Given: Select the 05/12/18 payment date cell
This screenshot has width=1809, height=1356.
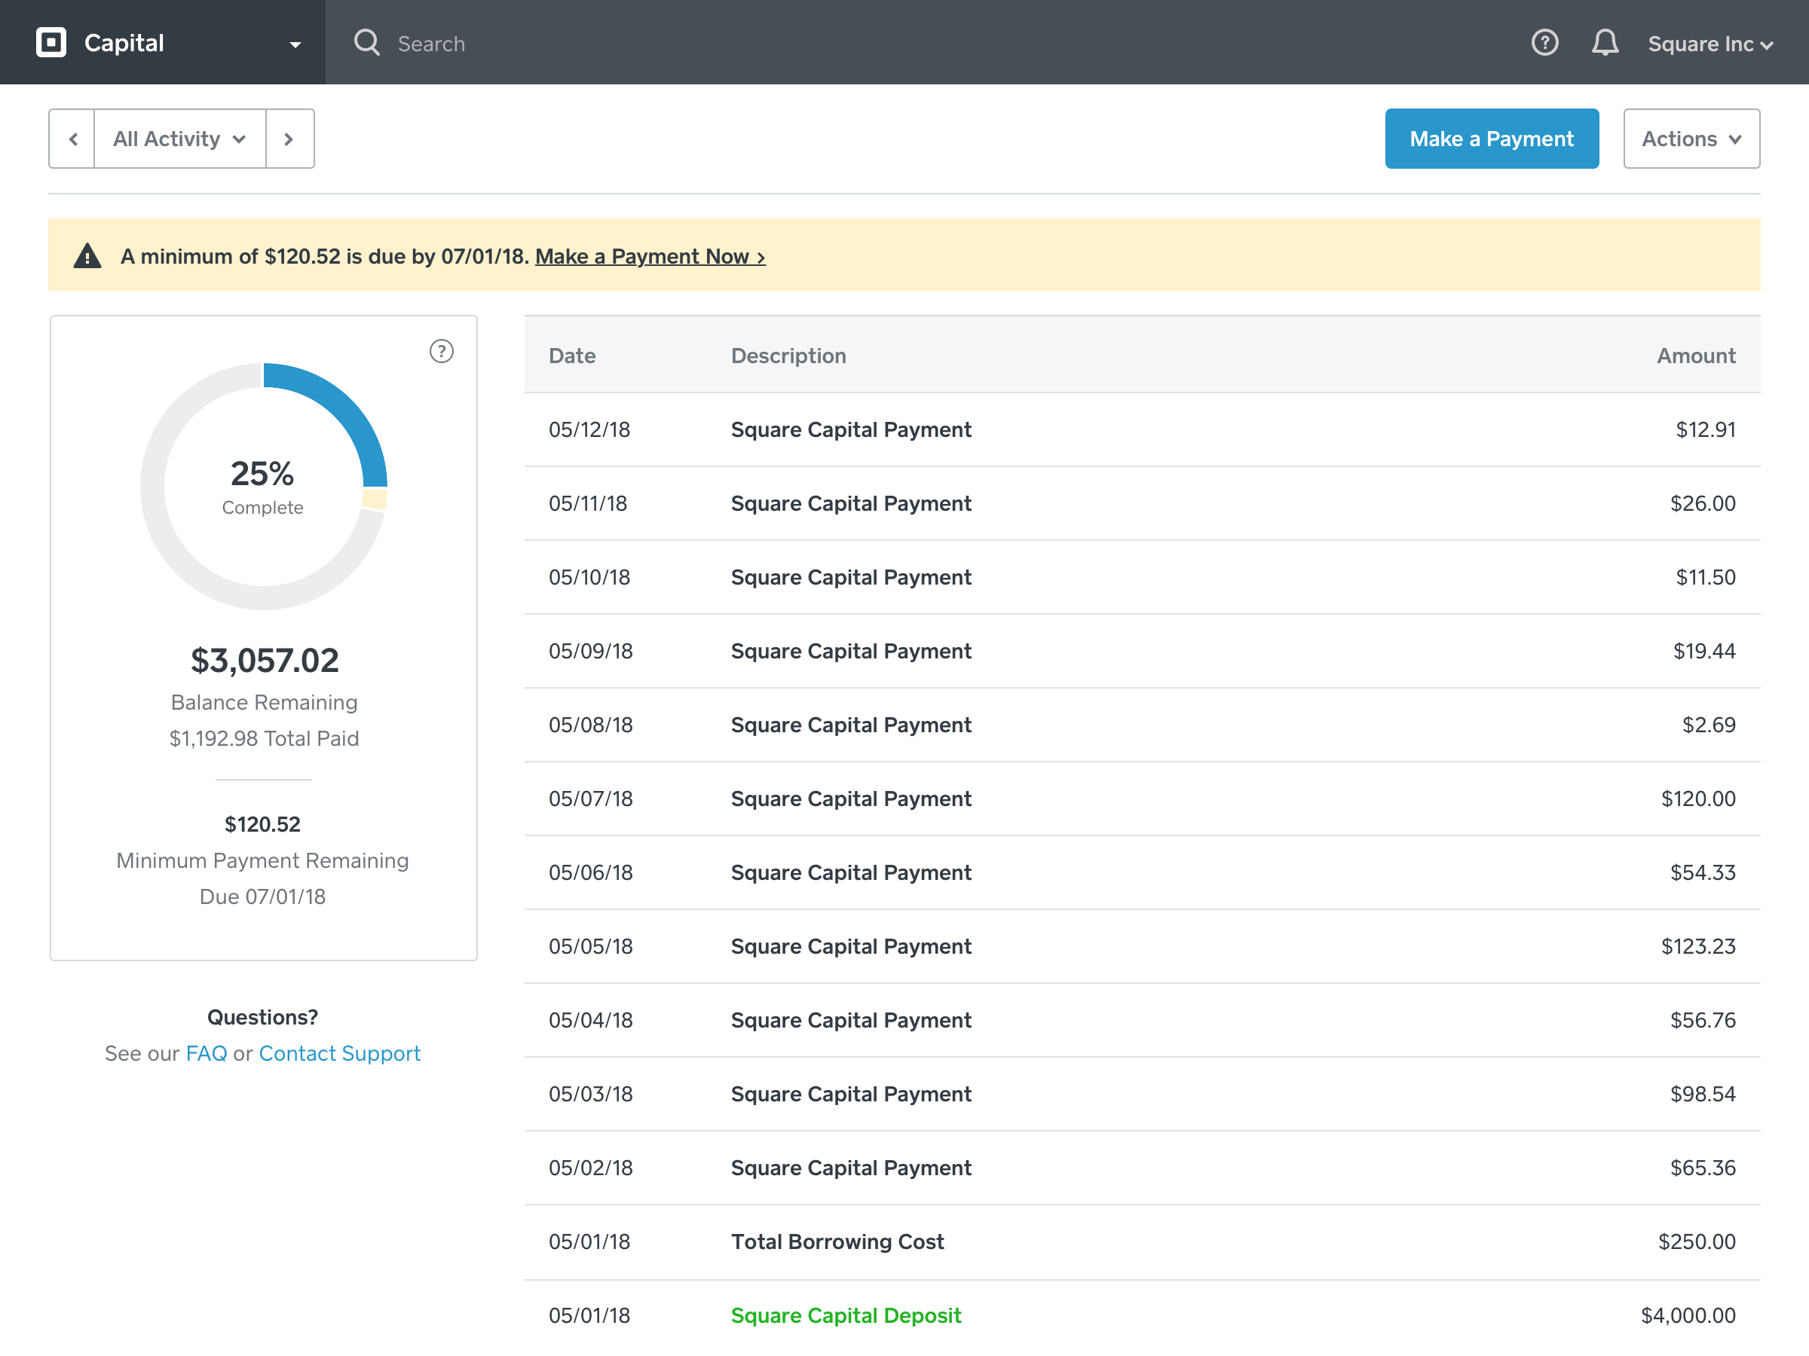Looking at the screenshot, I should point(589,430).
